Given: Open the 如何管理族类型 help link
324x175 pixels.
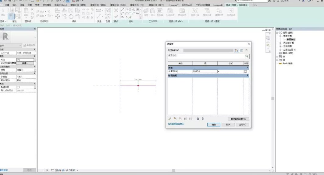Looking at the screenshot, I should coord(176,124).
